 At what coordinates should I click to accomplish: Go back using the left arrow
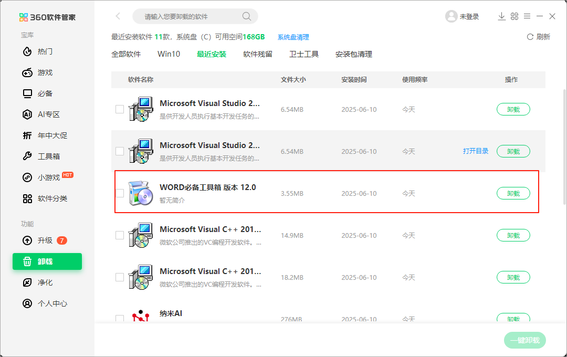pyautogui.click(x=118, y=16)
